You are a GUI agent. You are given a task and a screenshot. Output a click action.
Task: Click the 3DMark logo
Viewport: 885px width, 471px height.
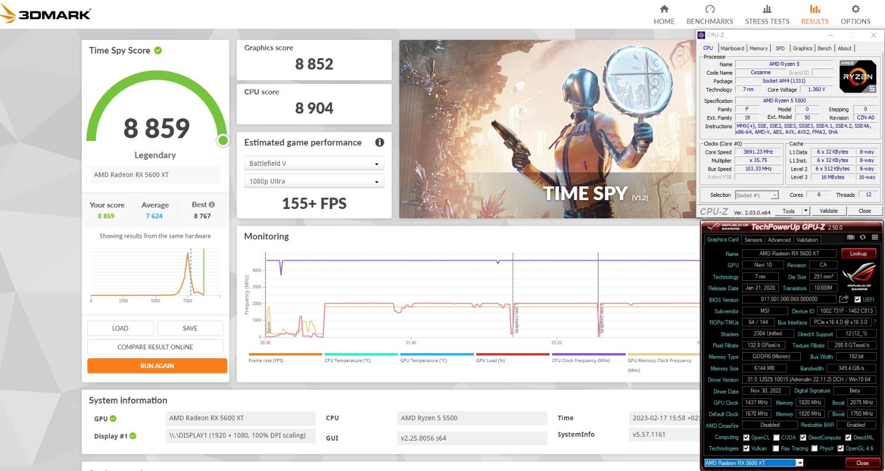coord(46,14)
